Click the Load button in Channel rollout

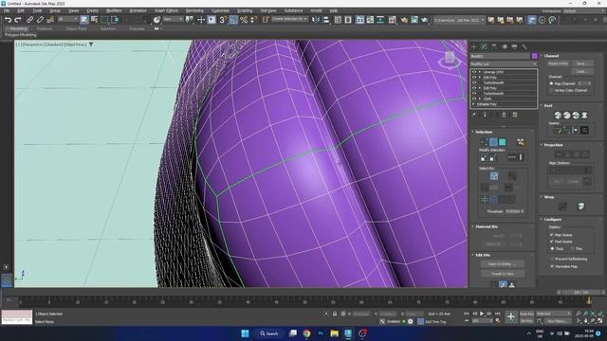tap(581, 71)
